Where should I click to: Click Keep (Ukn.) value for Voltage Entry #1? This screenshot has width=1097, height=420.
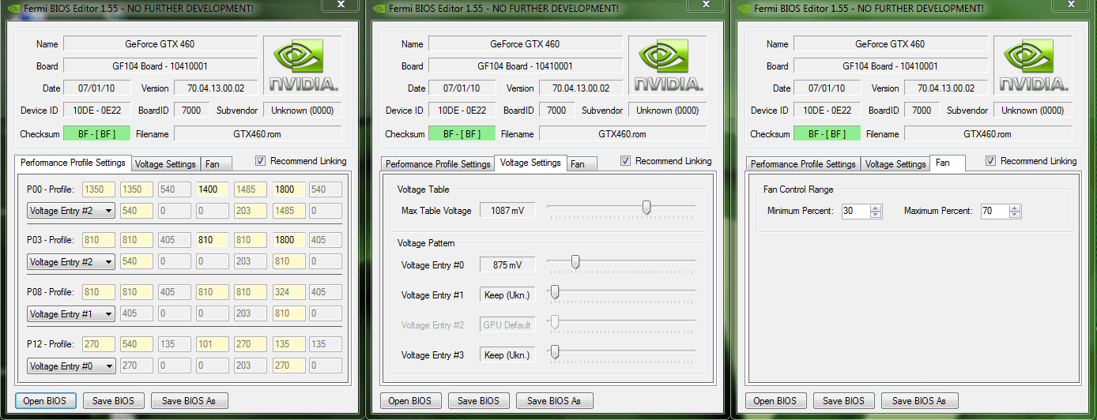pos(507,295)
